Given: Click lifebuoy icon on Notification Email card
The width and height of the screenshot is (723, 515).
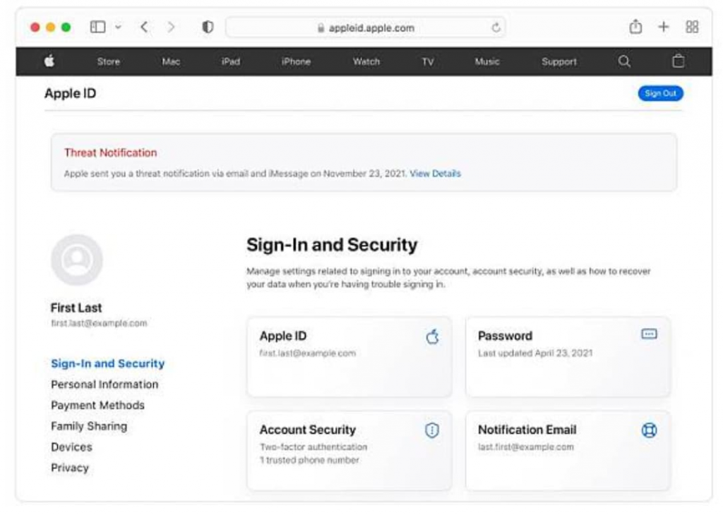Looking at the screenshot, I should 650,430.
